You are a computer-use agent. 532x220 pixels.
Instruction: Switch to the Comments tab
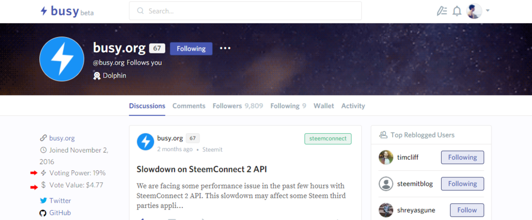tap(188, 106)
